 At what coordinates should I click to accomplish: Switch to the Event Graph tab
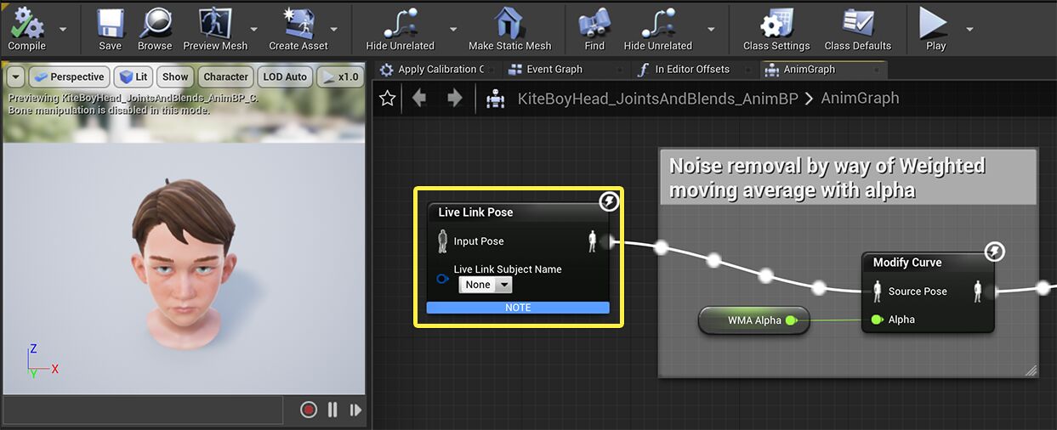tap(554, 70)
